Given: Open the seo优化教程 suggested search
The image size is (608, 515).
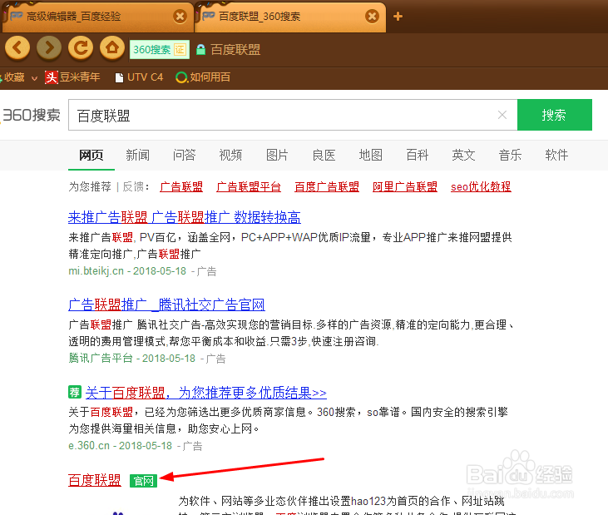Looking at the screenshot, I should click(481, 186).
